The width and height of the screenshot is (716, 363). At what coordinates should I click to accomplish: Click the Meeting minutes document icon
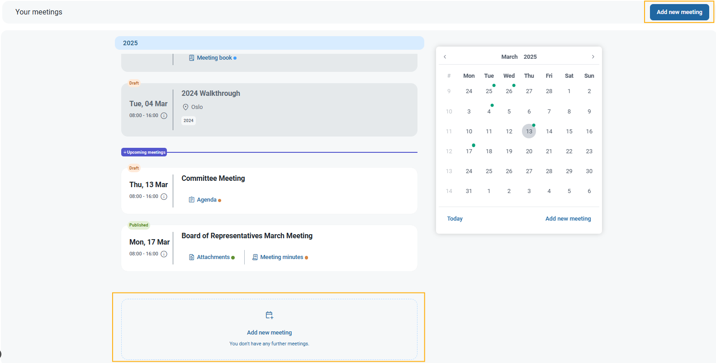[255, 257]
